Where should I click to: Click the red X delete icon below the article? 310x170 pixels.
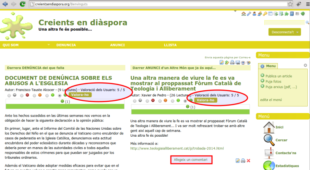(x=248, y=161)
